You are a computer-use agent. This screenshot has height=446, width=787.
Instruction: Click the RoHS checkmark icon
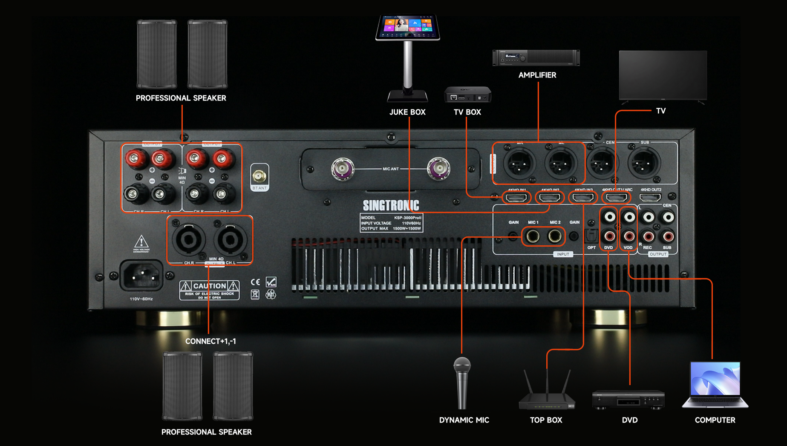click(271, 282)
